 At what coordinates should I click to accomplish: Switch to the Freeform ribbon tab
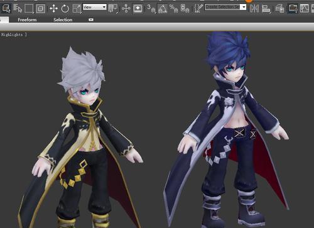pyautogui.click(x=27, y=19)
